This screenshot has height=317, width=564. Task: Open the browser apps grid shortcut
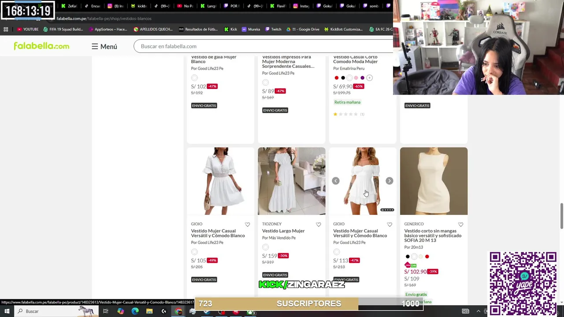pos(6,29)
